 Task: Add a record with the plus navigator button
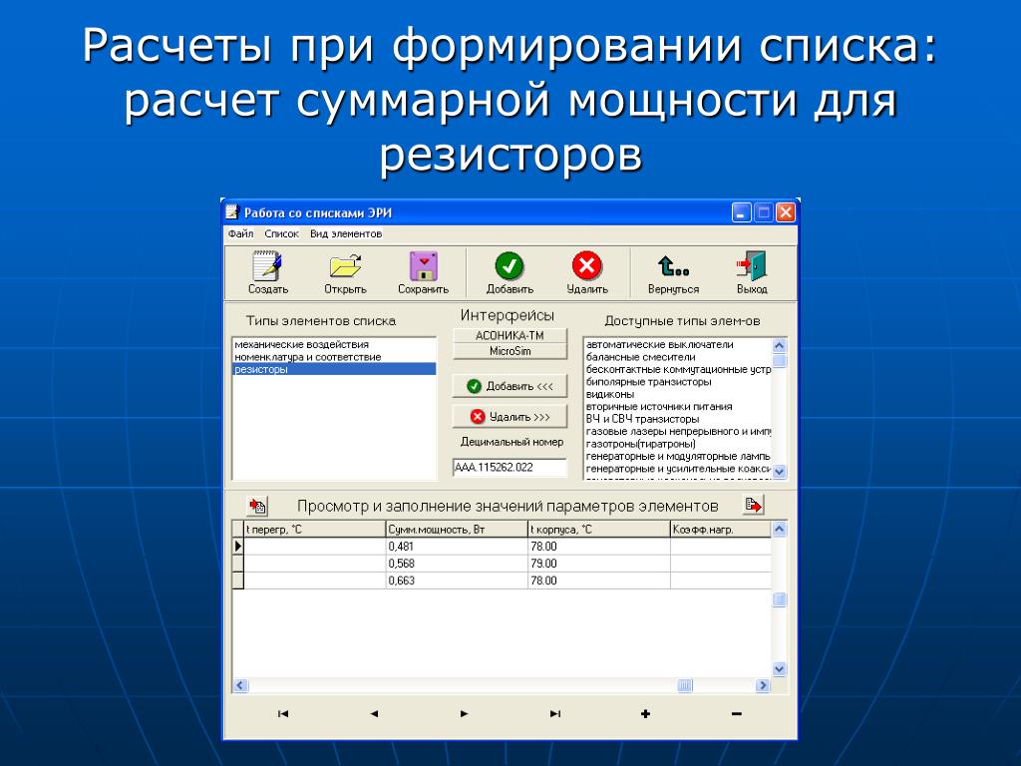tap(645, 714)
